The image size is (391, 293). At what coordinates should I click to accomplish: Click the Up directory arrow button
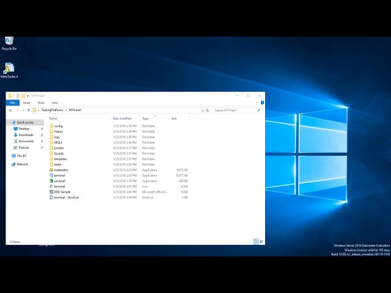coord(28,110)
